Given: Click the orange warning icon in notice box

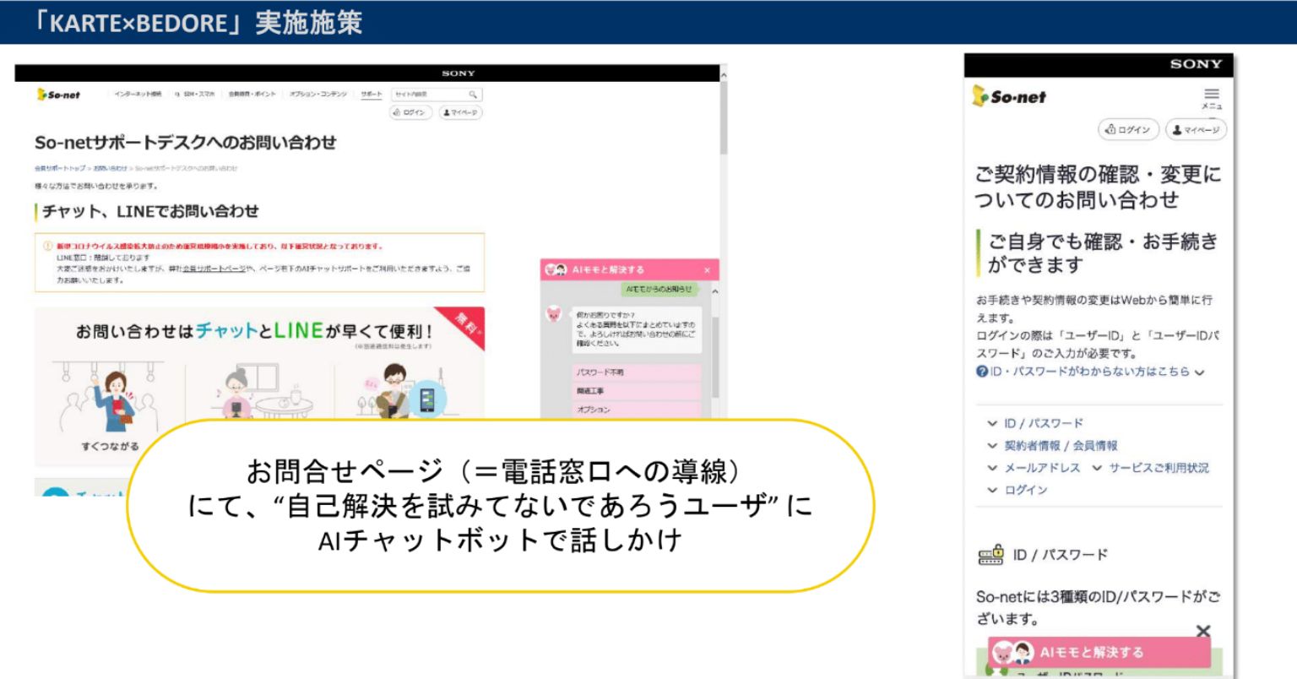Looking at the screenshot, I should (x=47, y=247).
